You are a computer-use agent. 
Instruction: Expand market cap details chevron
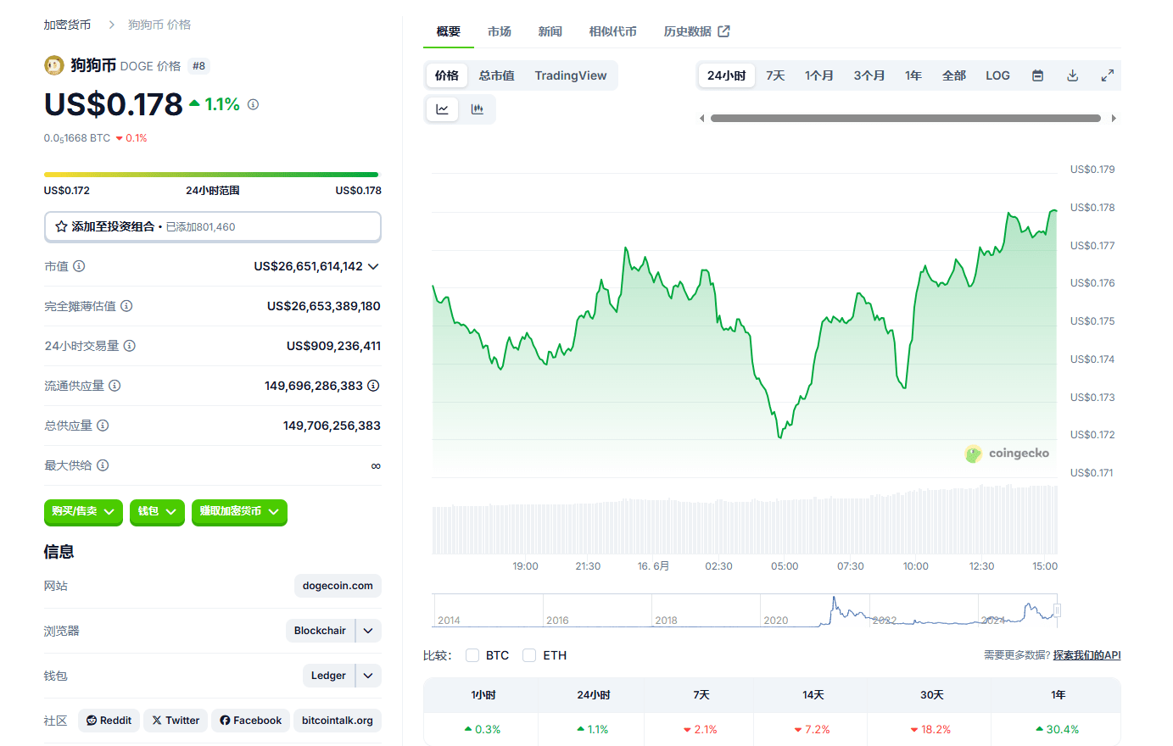(373, 266)
